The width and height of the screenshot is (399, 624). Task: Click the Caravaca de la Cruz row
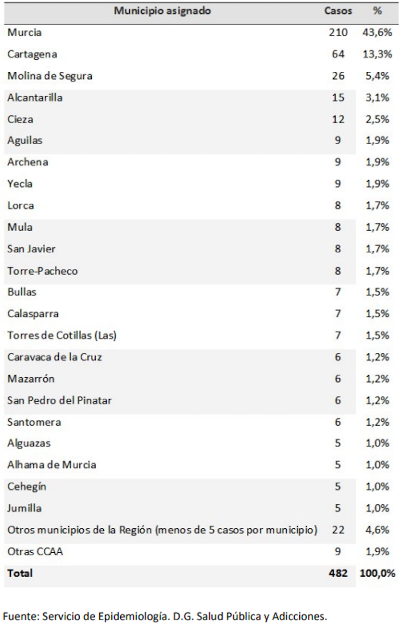coord(55,357)
